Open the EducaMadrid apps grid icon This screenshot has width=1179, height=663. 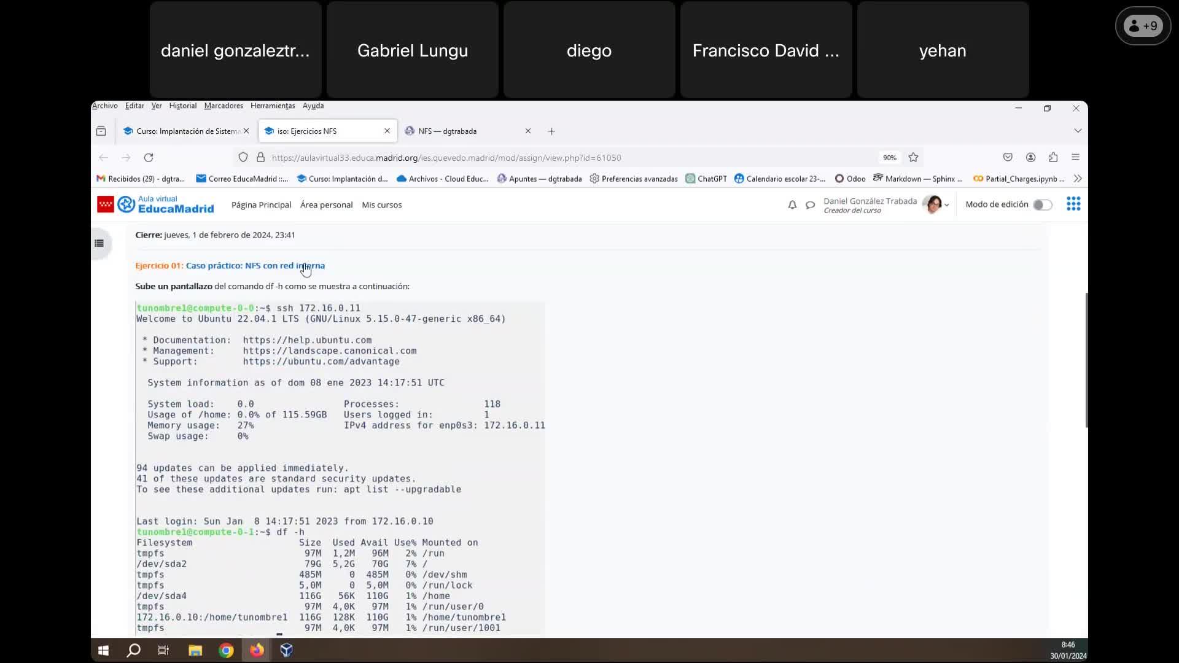click(x=1073, y=204)
